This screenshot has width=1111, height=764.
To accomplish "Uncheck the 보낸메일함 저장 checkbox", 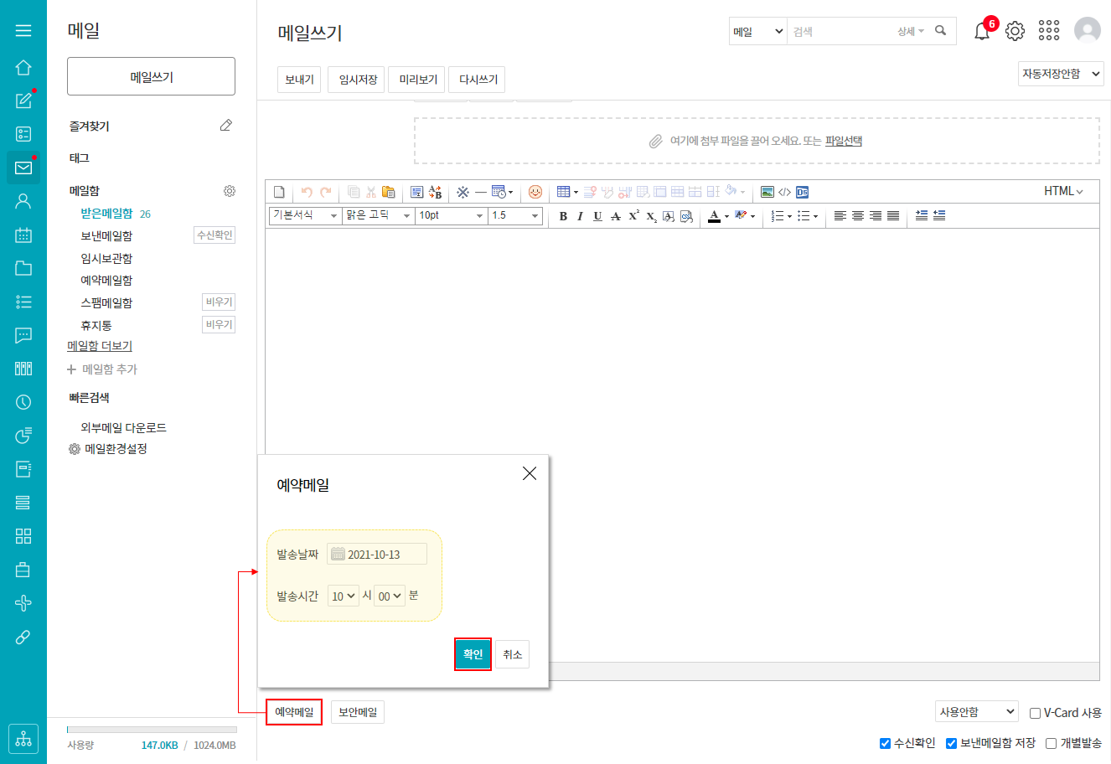I will click(x=951, y=743).
